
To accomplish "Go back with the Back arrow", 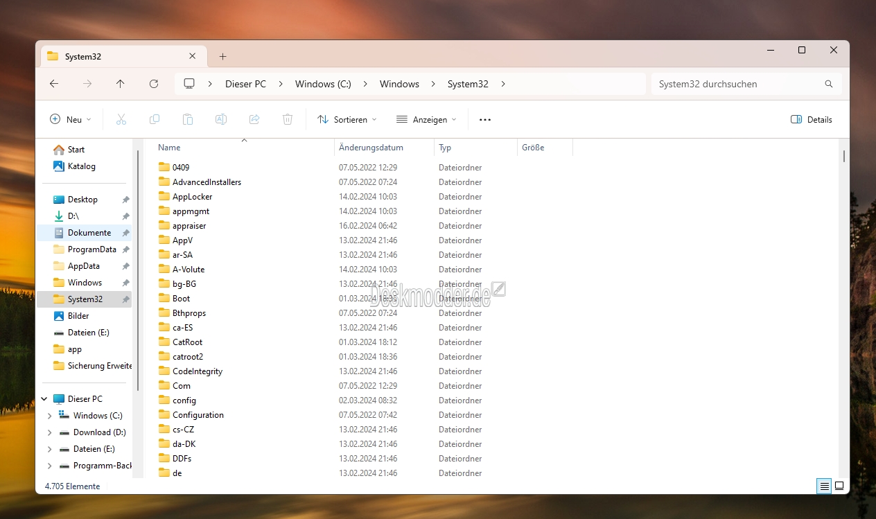I will (x=54, y=84).
